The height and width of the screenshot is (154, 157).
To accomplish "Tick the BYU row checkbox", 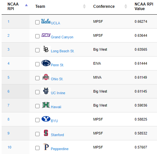I will pyautogui.click(x=37, y=120).
